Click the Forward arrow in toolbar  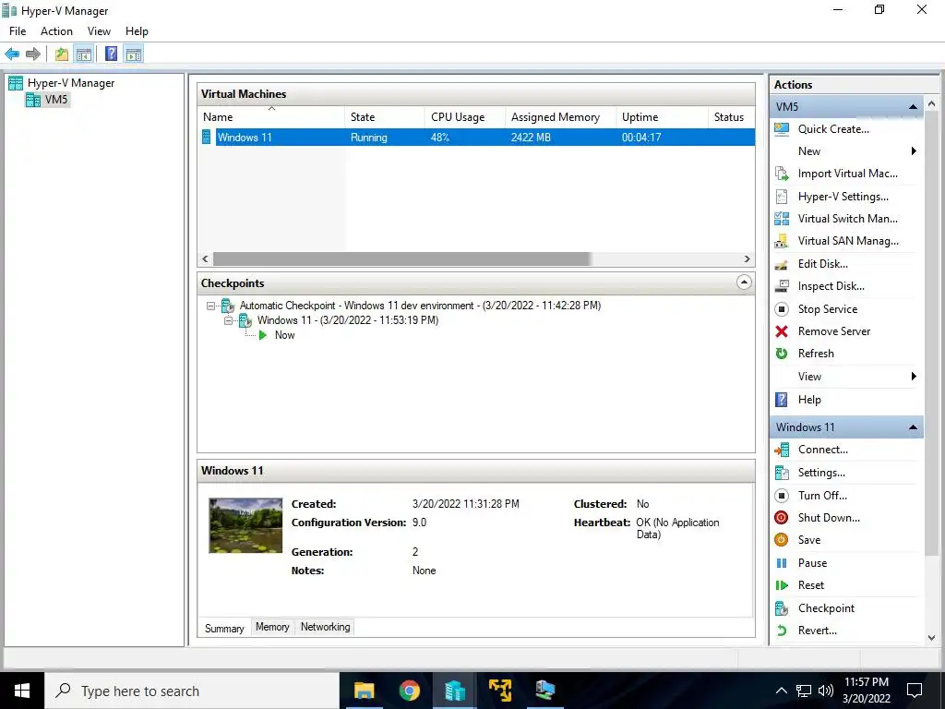tap(33, 54)
